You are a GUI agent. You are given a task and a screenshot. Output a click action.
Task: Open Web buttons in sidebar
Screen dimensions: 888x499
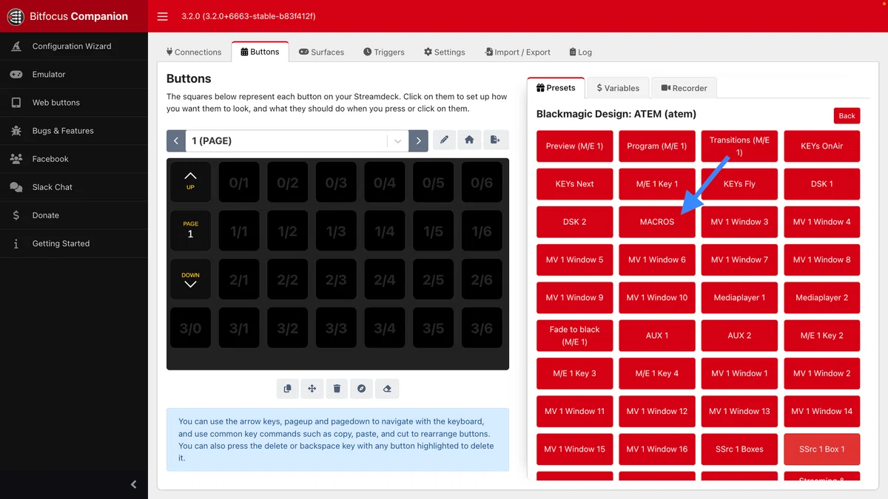[x=74, y=102]
